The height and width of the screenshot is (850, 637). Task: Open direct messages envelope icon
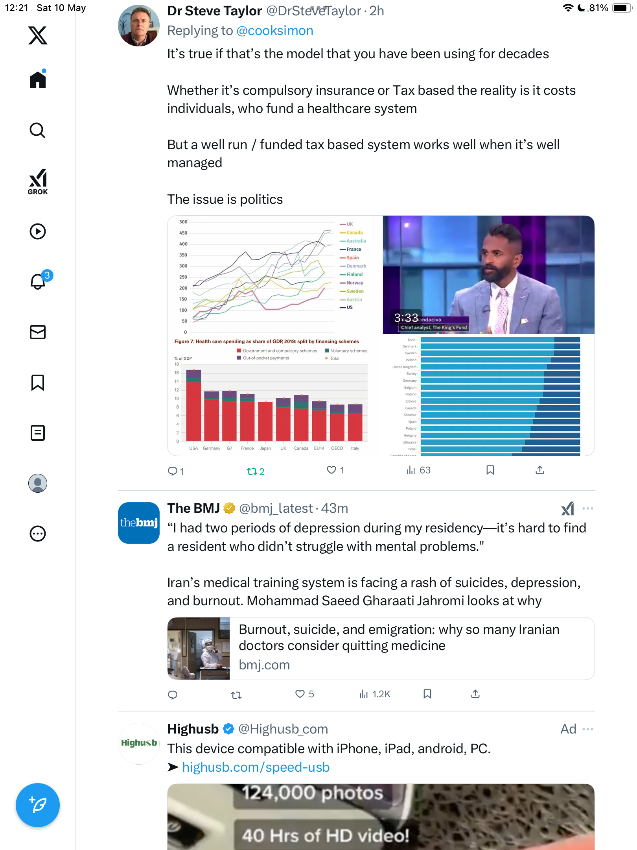click(x=38, y=332)
